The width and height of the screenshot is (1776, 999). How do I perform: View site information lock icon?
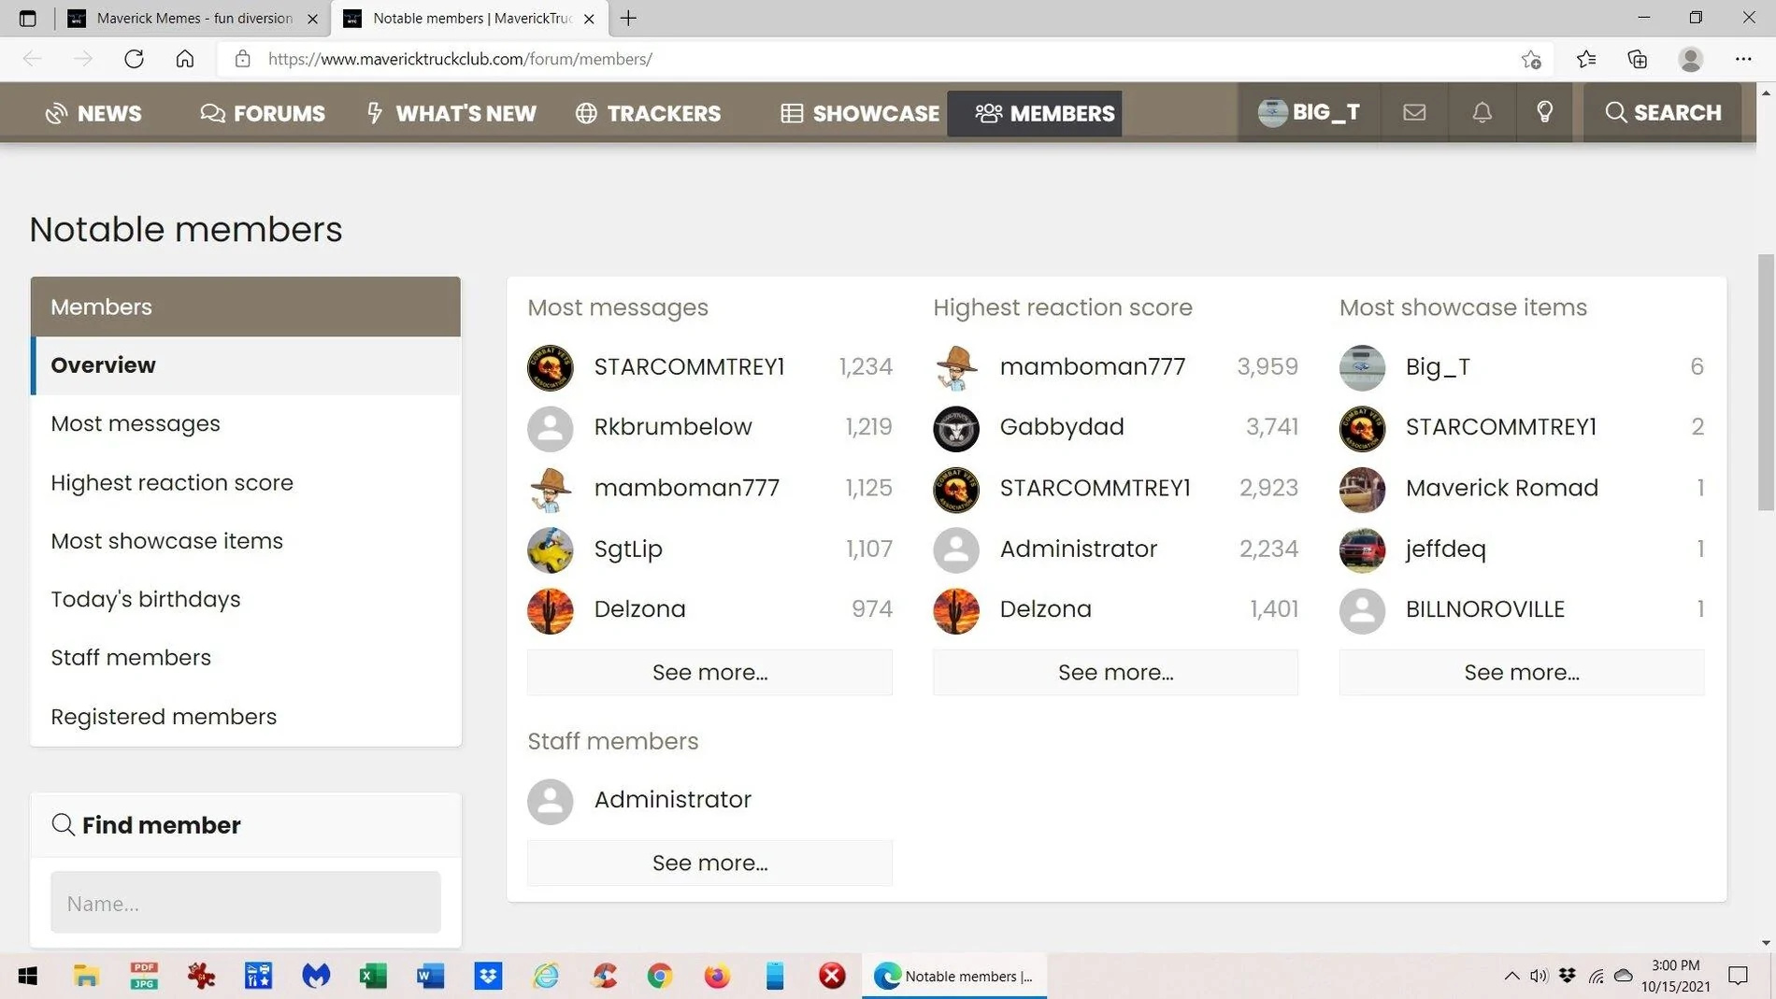(x=242, y=59)
